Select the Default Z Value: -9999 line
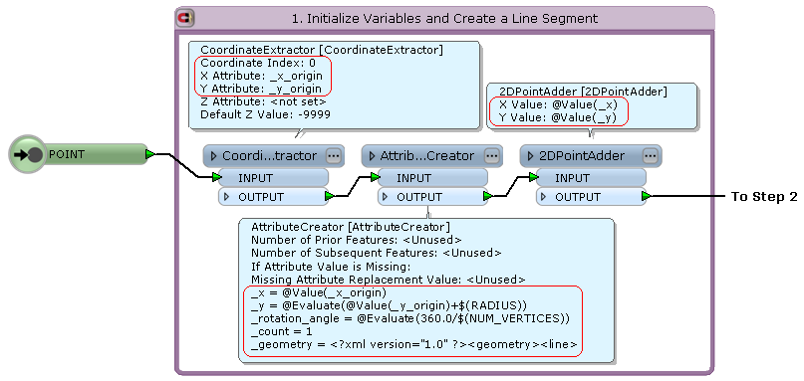 pos(265,114)
